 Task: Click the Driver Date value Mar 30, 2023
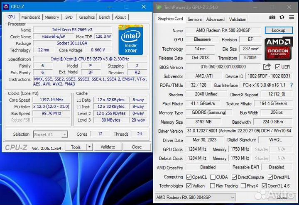[x=204, y=140]
